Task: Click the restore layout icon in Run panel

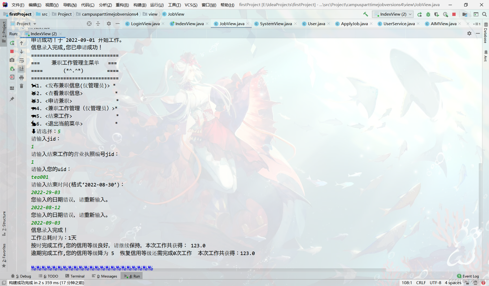Action: point(12,88)
